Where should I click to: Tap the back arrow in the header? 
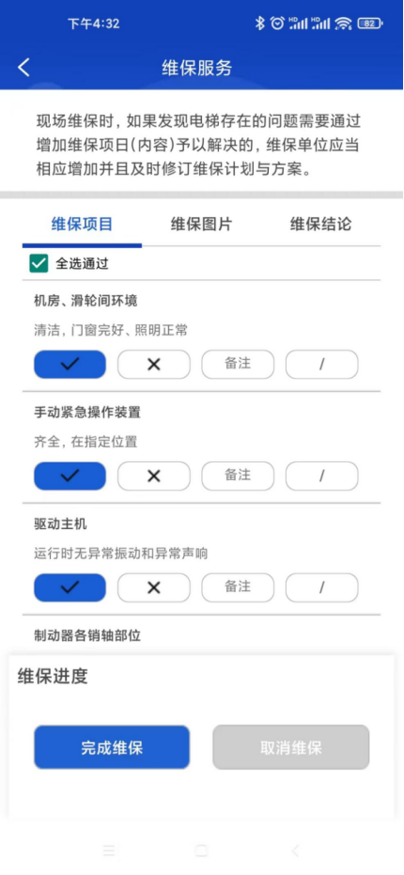click(23, 68)
